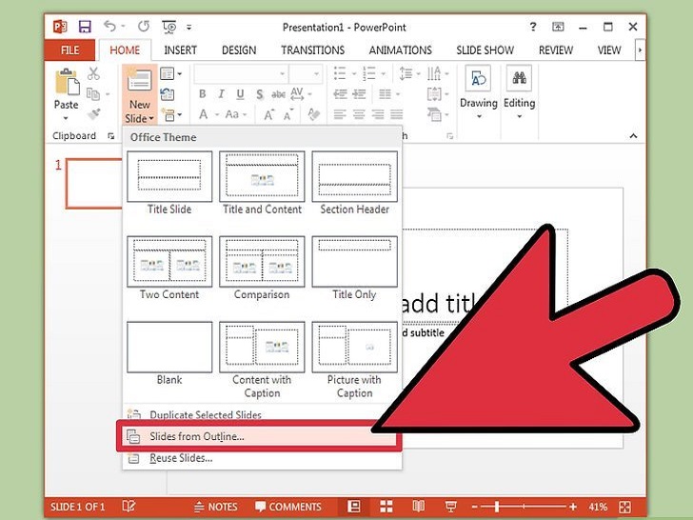Center align text
This screenshot has width=693, height=520.
pos(359,114)
